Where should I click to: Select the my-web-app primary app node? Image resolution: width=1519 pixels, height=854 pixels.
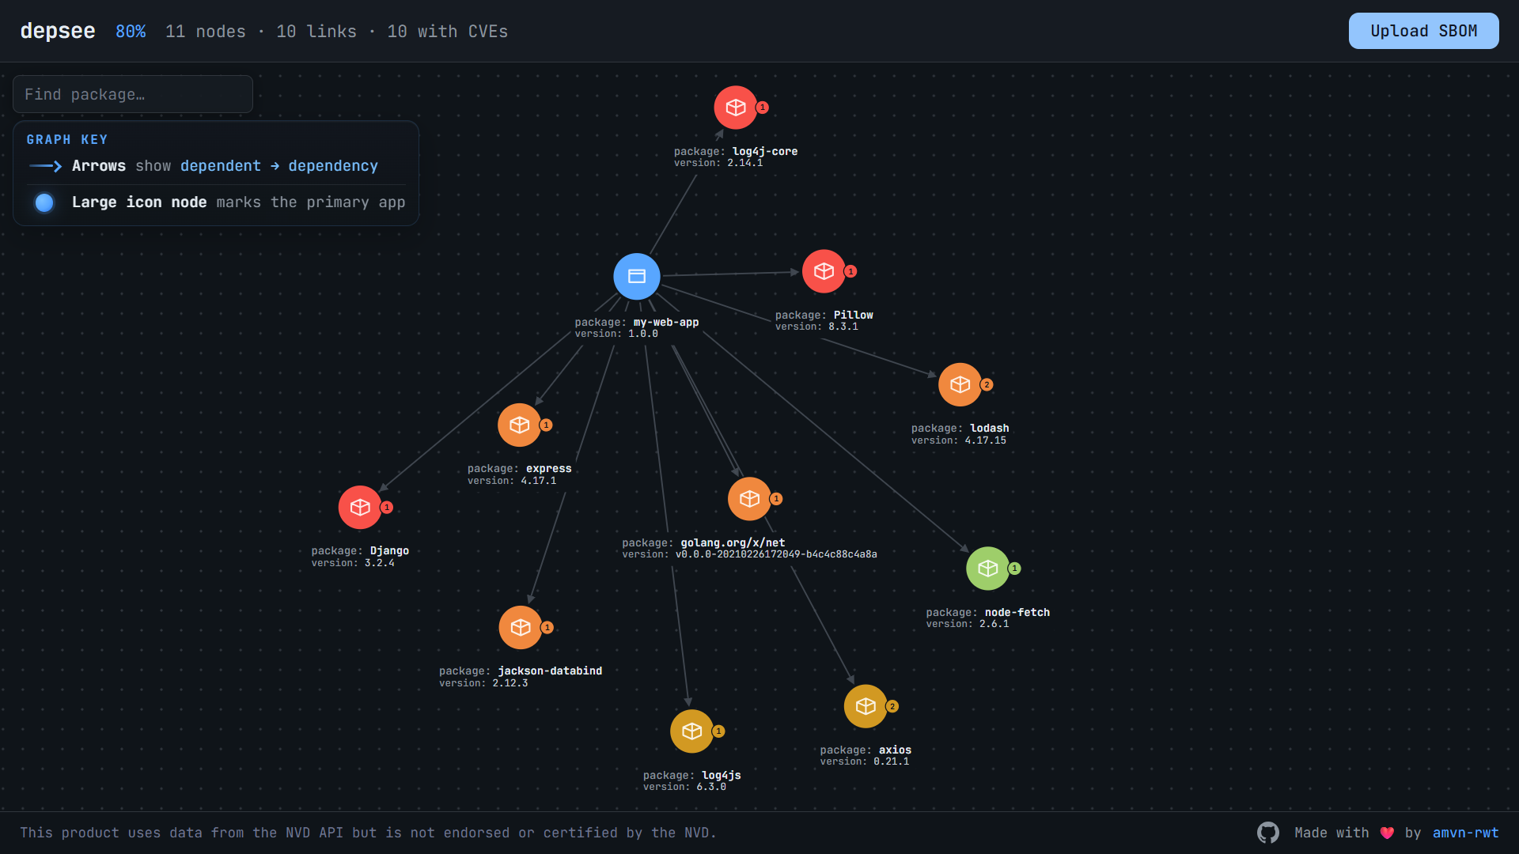[x=636, y=276]
